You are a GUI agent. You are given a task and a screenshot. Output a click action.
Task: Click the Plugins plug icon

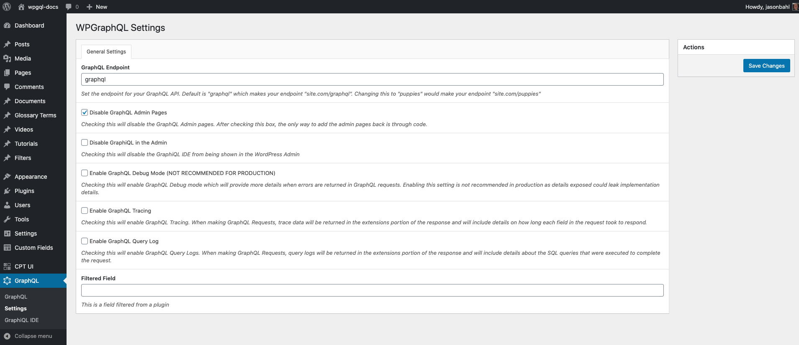pos(7,191)
